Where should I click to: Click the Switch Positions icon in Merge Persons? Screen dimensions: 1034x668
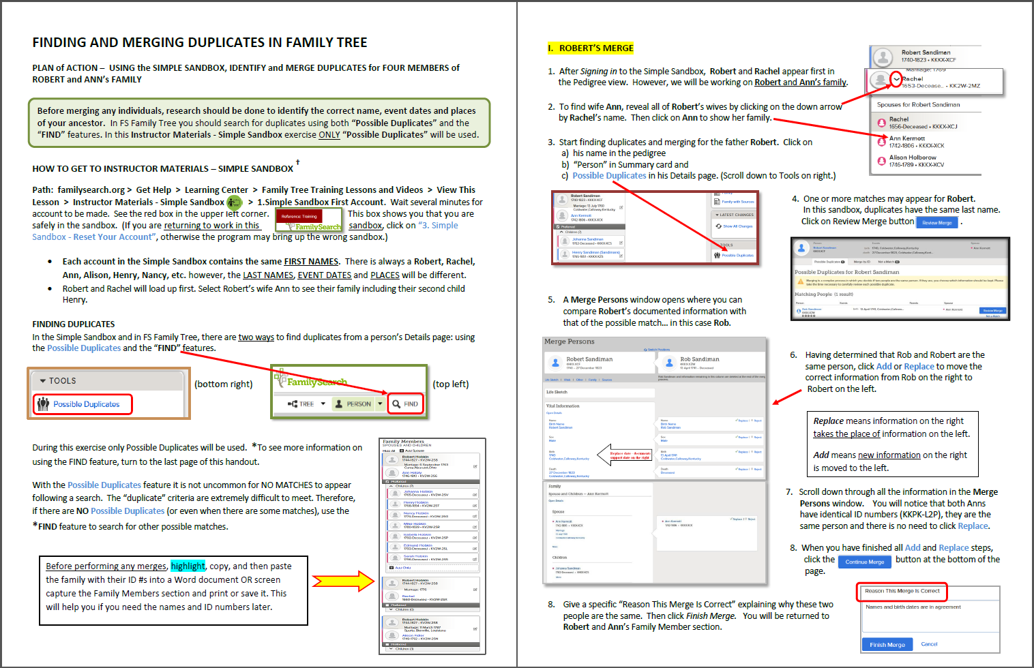(x=645, y=350)
